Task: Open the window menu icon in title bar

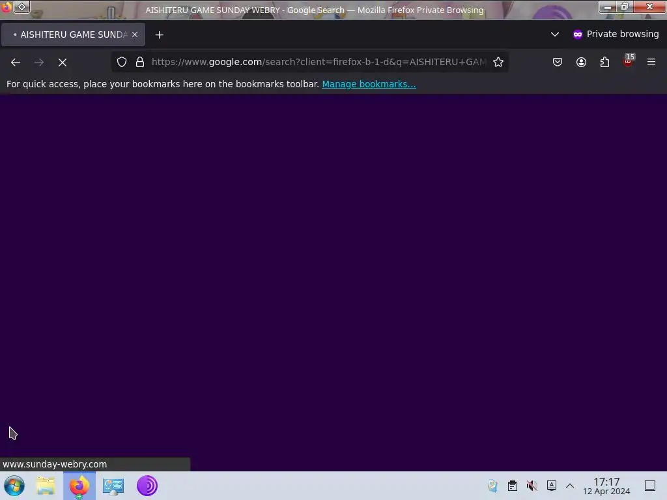Action: (7, 7)
